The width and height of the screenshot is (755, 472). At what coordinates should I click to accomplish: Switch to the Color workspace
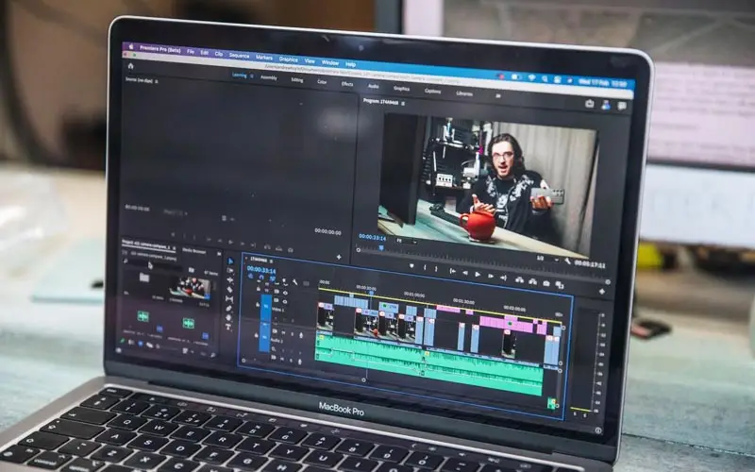tap(322, 82)
